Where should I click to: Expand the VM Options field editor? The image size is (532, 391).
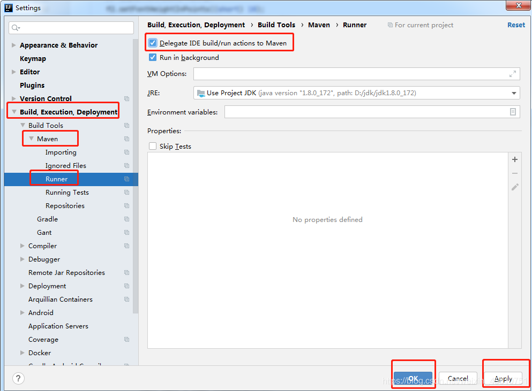pyautogui.click(x=513, y=74)
